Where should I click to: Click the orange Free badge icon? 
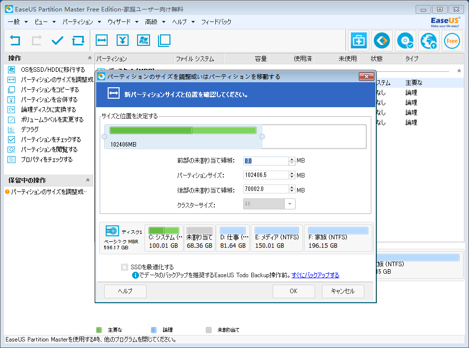click(x=452, y=41)
